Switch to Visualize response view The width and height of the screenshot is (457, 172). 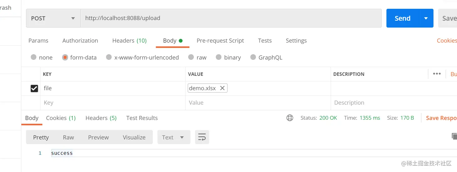[x=134, y=137]
